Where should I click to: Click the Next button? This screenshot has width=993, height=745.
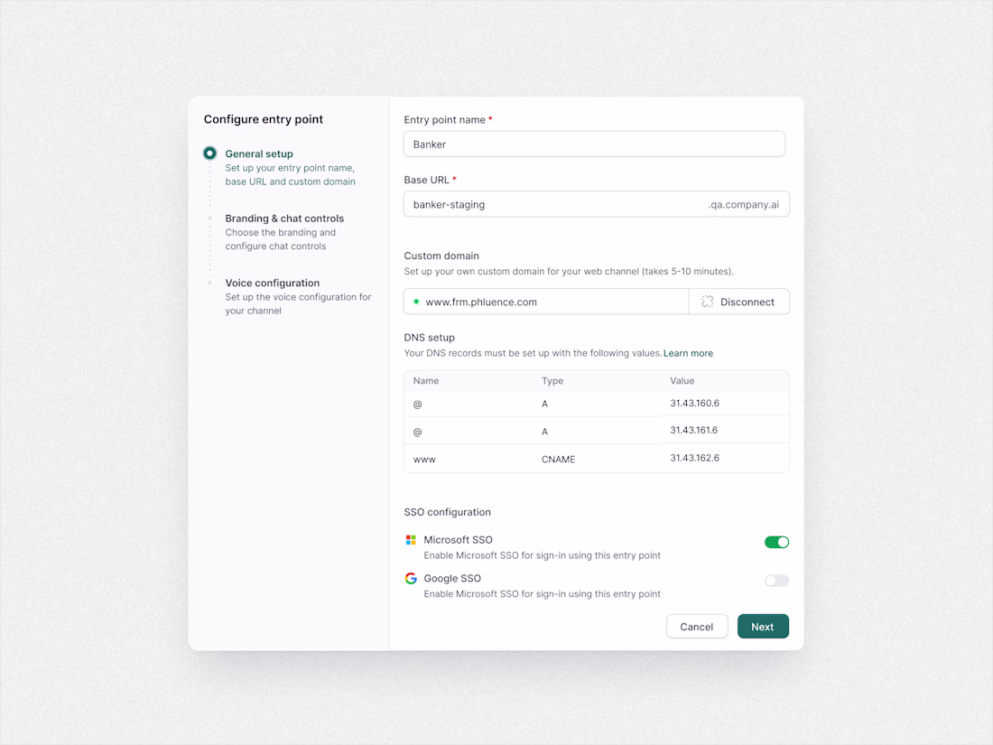pos(763,627)
